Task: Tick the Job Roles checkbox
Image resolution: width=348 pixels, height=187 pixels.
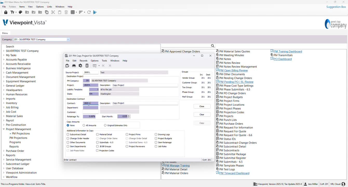Action: tap(156, 146)
